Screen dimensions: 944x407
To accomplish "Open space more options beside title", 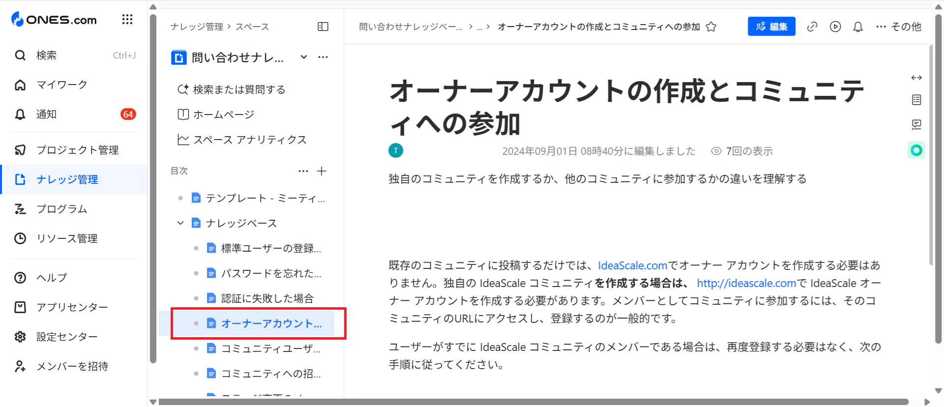I will (323, 57).
